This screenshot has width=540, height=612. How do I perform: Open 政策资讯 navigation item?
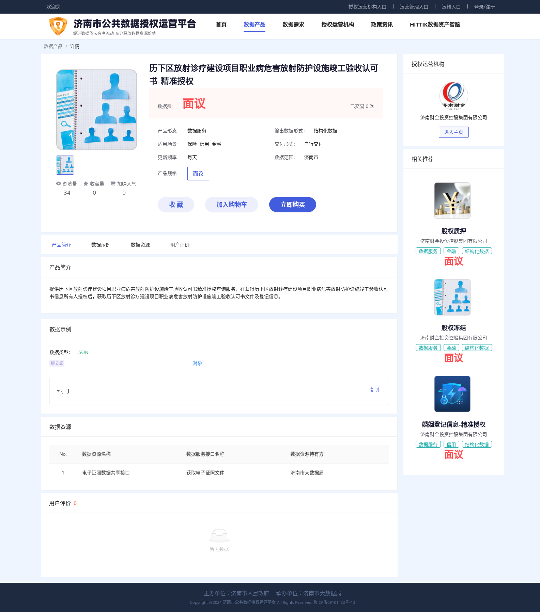pos(382,25)
